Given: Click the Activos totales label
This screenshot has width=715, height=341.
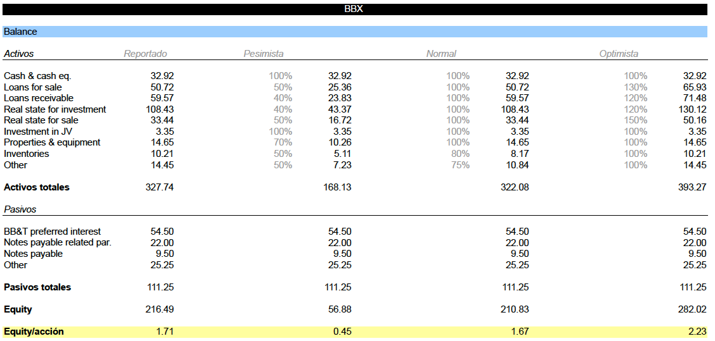Looking at the screenshot, I should pyautogui.click(x=37, y=187).
